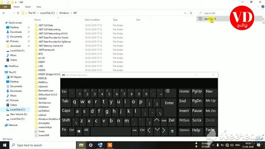Click Tab key on On-Screen Keyboard

(x=66, y=102)
